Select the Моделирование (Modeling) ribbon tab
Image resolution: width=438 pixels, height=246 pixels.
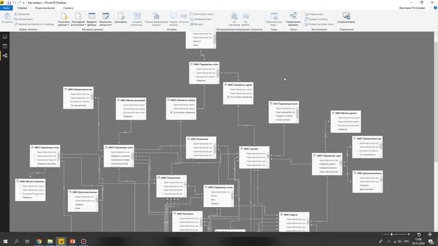click(44, 8)
